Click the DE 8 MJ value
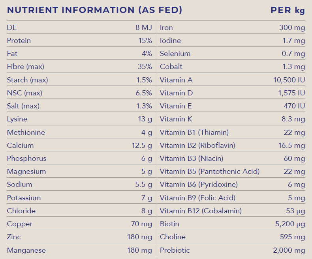312x259 pixels. tap(144, 28)
